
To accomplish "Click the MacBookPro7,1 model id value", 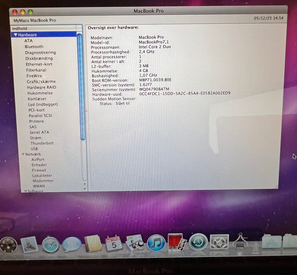I will tap(154, 42).
